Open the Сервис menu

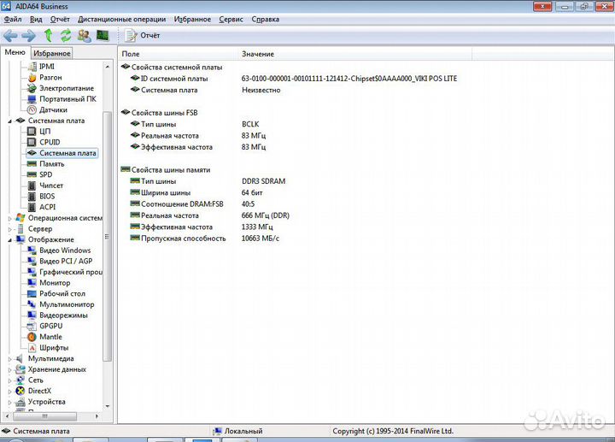click(x=231, y=19)
